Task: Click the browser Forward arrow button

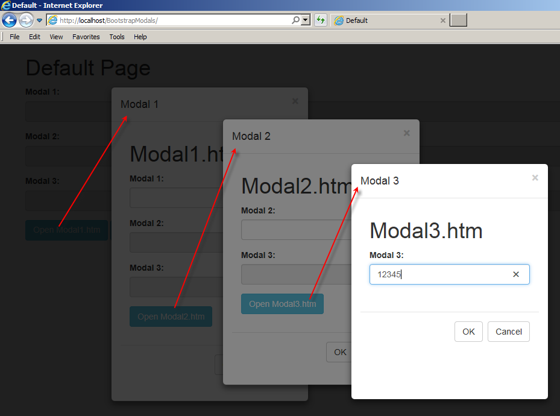Action: pyautogui.click(x=26, y=20)
